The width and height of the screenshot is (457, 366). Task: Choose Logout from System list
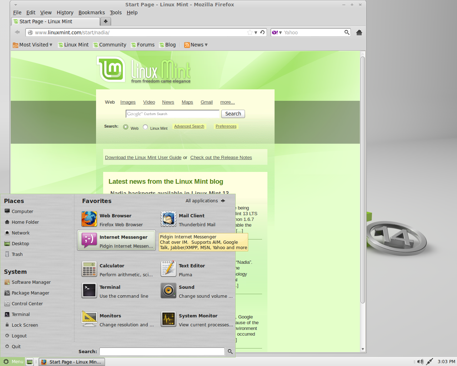click(16, 336)
